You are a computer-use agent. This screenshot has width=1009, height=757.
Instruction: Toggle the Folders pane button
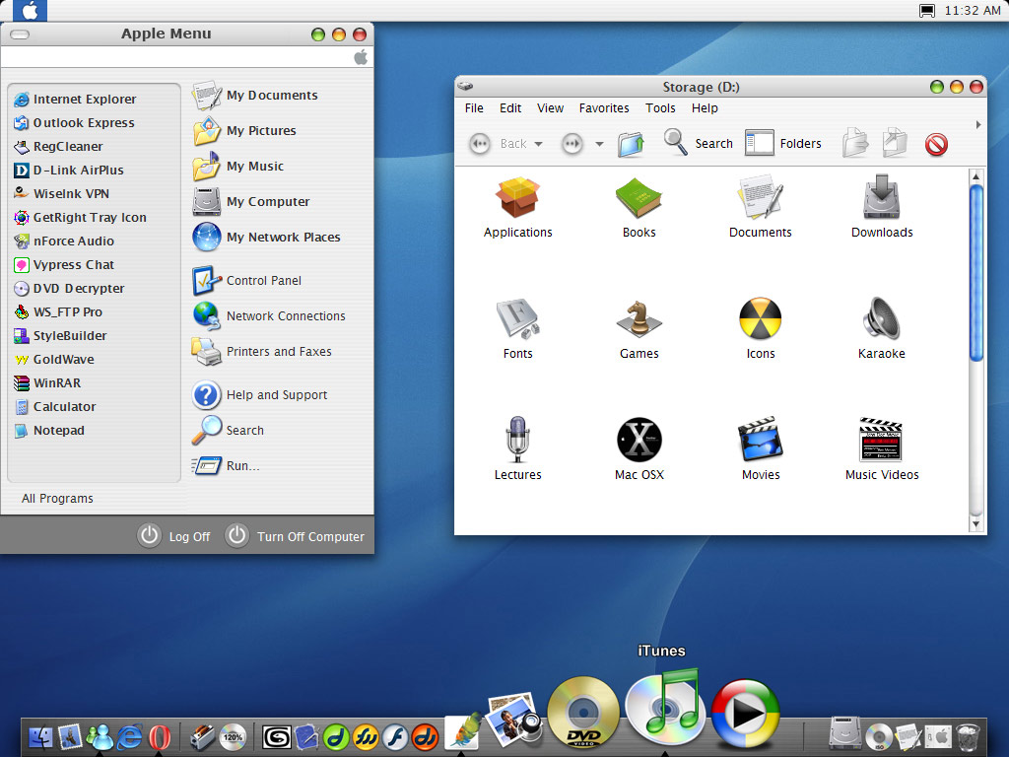click(783, 143)
